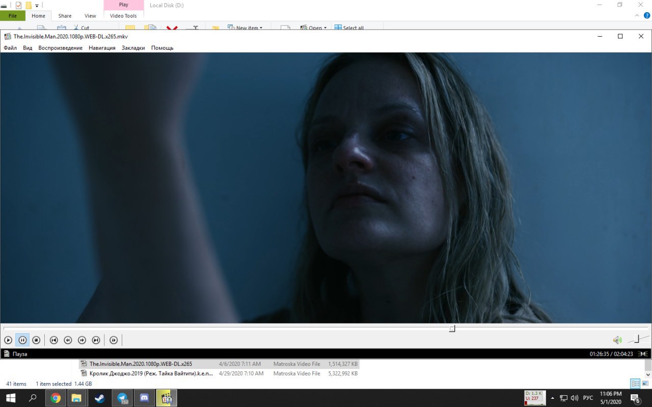
Task: Click the player title bar film icon
Action: click(x=8, y=36)
